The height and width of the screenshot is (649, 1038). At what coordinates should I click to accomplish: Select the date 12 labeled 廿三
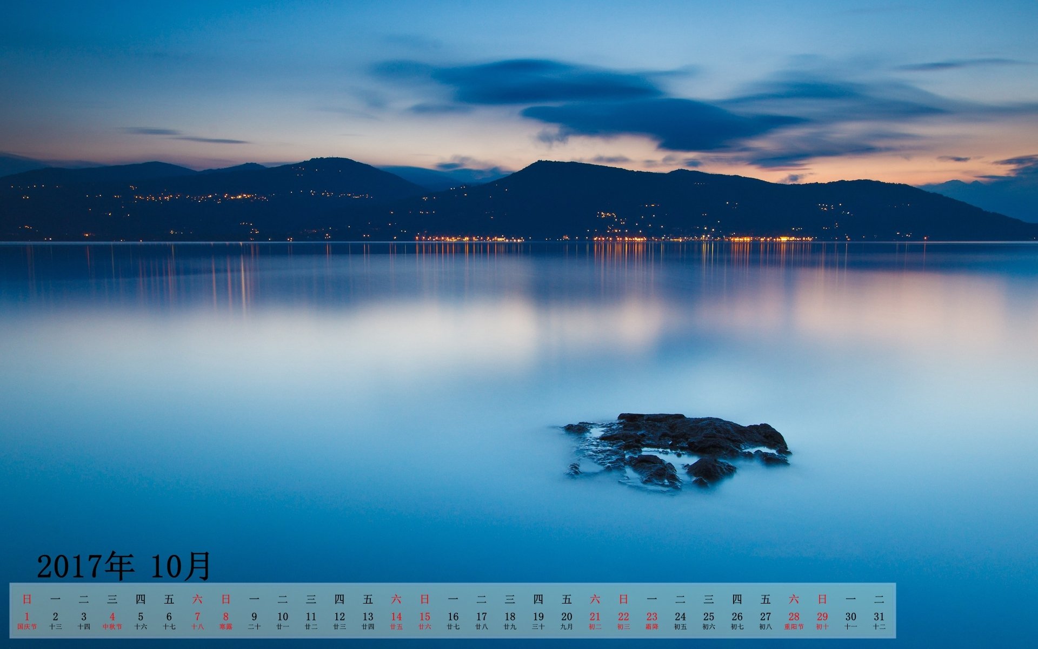(339, 617)
